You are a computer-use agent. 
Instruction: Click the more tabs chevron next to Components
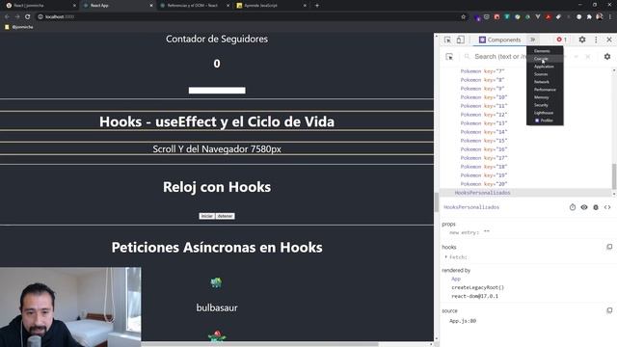click(532, 40)
